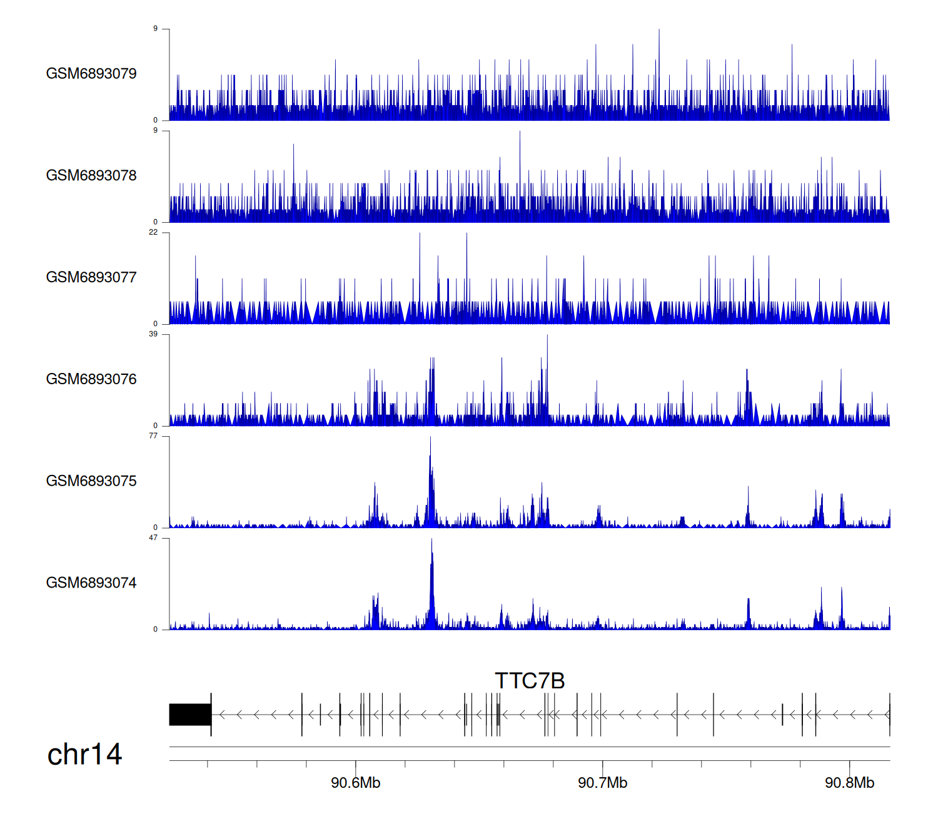The image size is (938, 826).
Task: Click the large black exon block of TTC7B
Action: (x=190, y=715)
